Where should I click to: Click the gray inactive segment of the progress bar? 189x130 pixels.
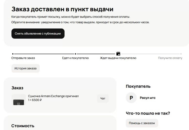(x=151, y=54)
